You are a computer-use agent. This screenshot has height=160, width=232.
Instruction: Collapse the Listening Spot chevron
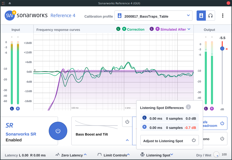coord(172,154)
